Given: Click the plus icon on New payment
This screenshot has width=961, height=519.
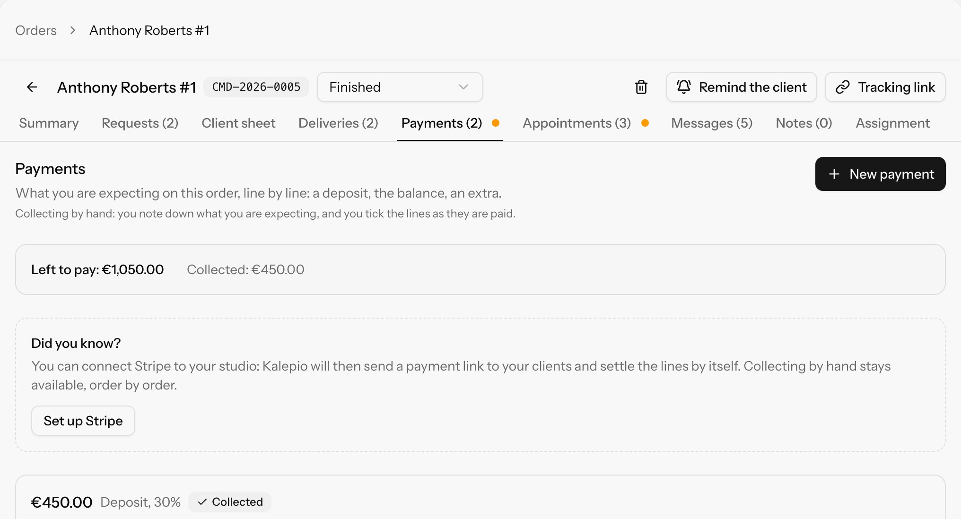Looking at the screenshot, I should 834,174.
